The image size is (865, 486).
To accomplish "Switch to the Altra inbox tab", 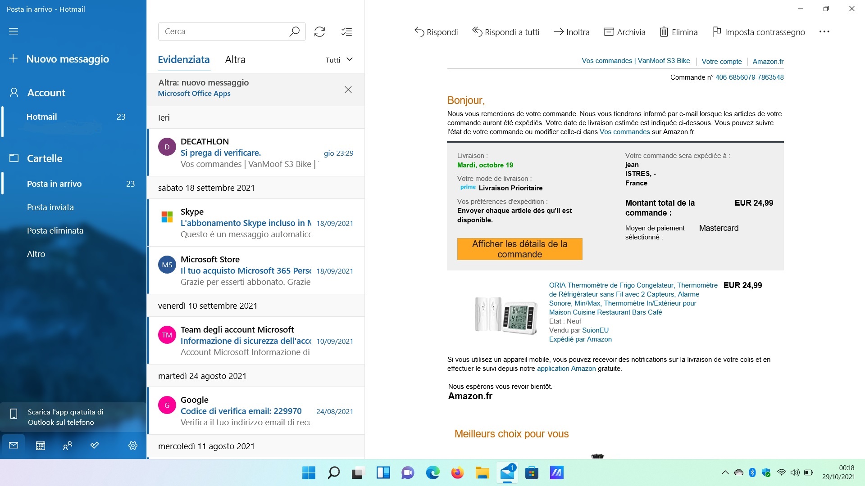I will [235, 60].
